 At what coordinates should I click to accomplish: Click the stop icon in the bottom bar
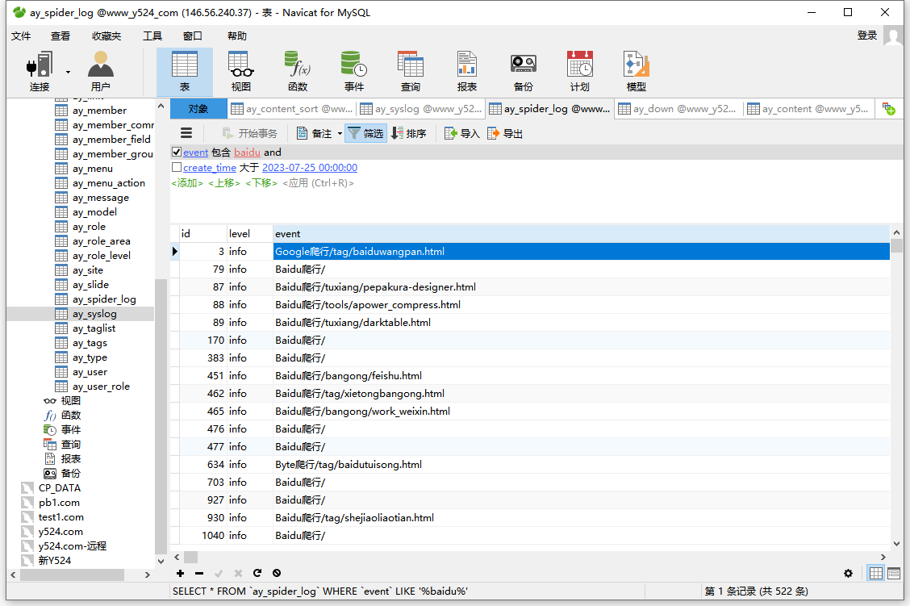click(277, 573)
